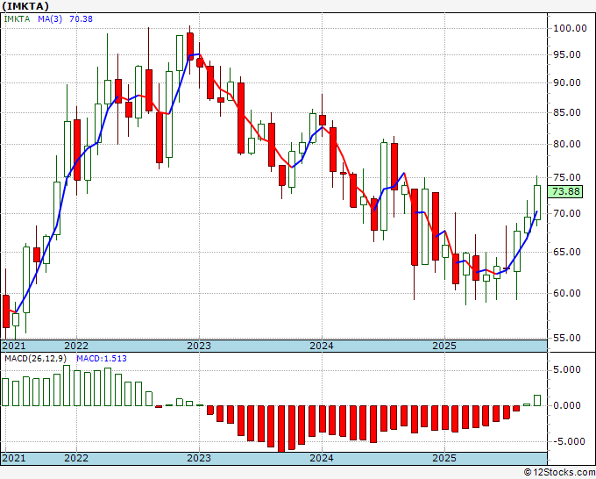Click 2022 on the price chart timeline
The image size is (596, 479).
point(76,346)
